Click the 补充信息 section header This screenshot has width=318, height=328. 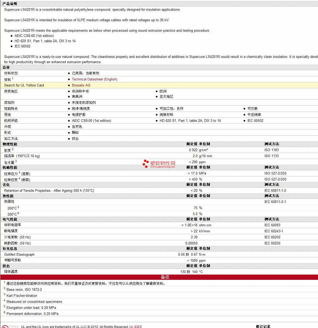pos(10,249)
